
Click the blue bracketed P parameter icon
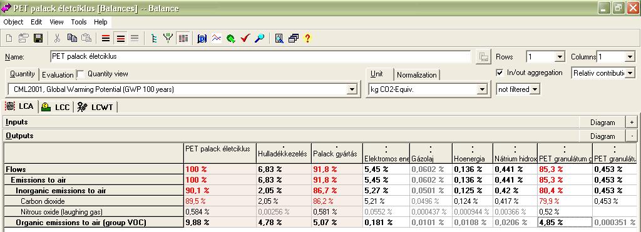point(202,38)
